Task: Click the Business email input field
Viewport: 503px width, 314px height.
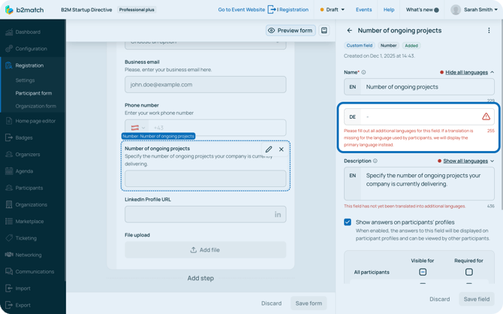Action: click(205, 84)
